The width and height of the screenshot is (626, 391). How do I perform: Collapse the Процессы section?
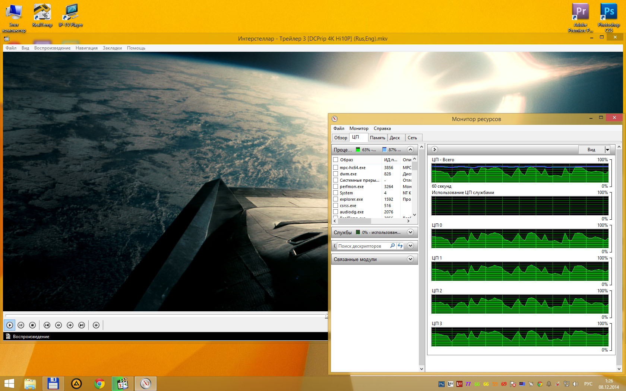410,150
